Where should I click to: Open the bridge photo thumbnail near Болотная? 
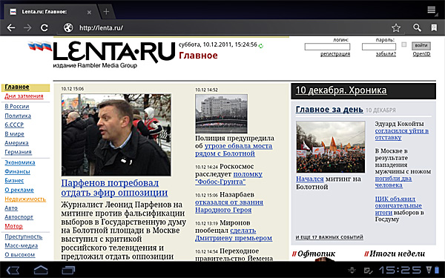click(x=221, y=113)
